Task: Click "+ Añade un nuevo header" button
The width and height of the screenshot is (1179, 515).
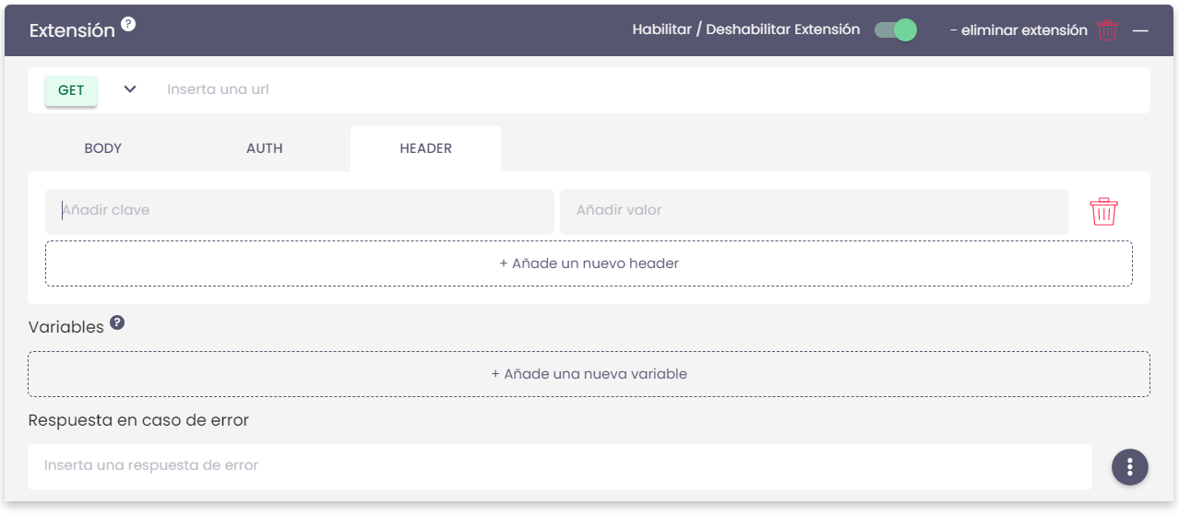Action: pyautogui.click(x=589, y=263)
